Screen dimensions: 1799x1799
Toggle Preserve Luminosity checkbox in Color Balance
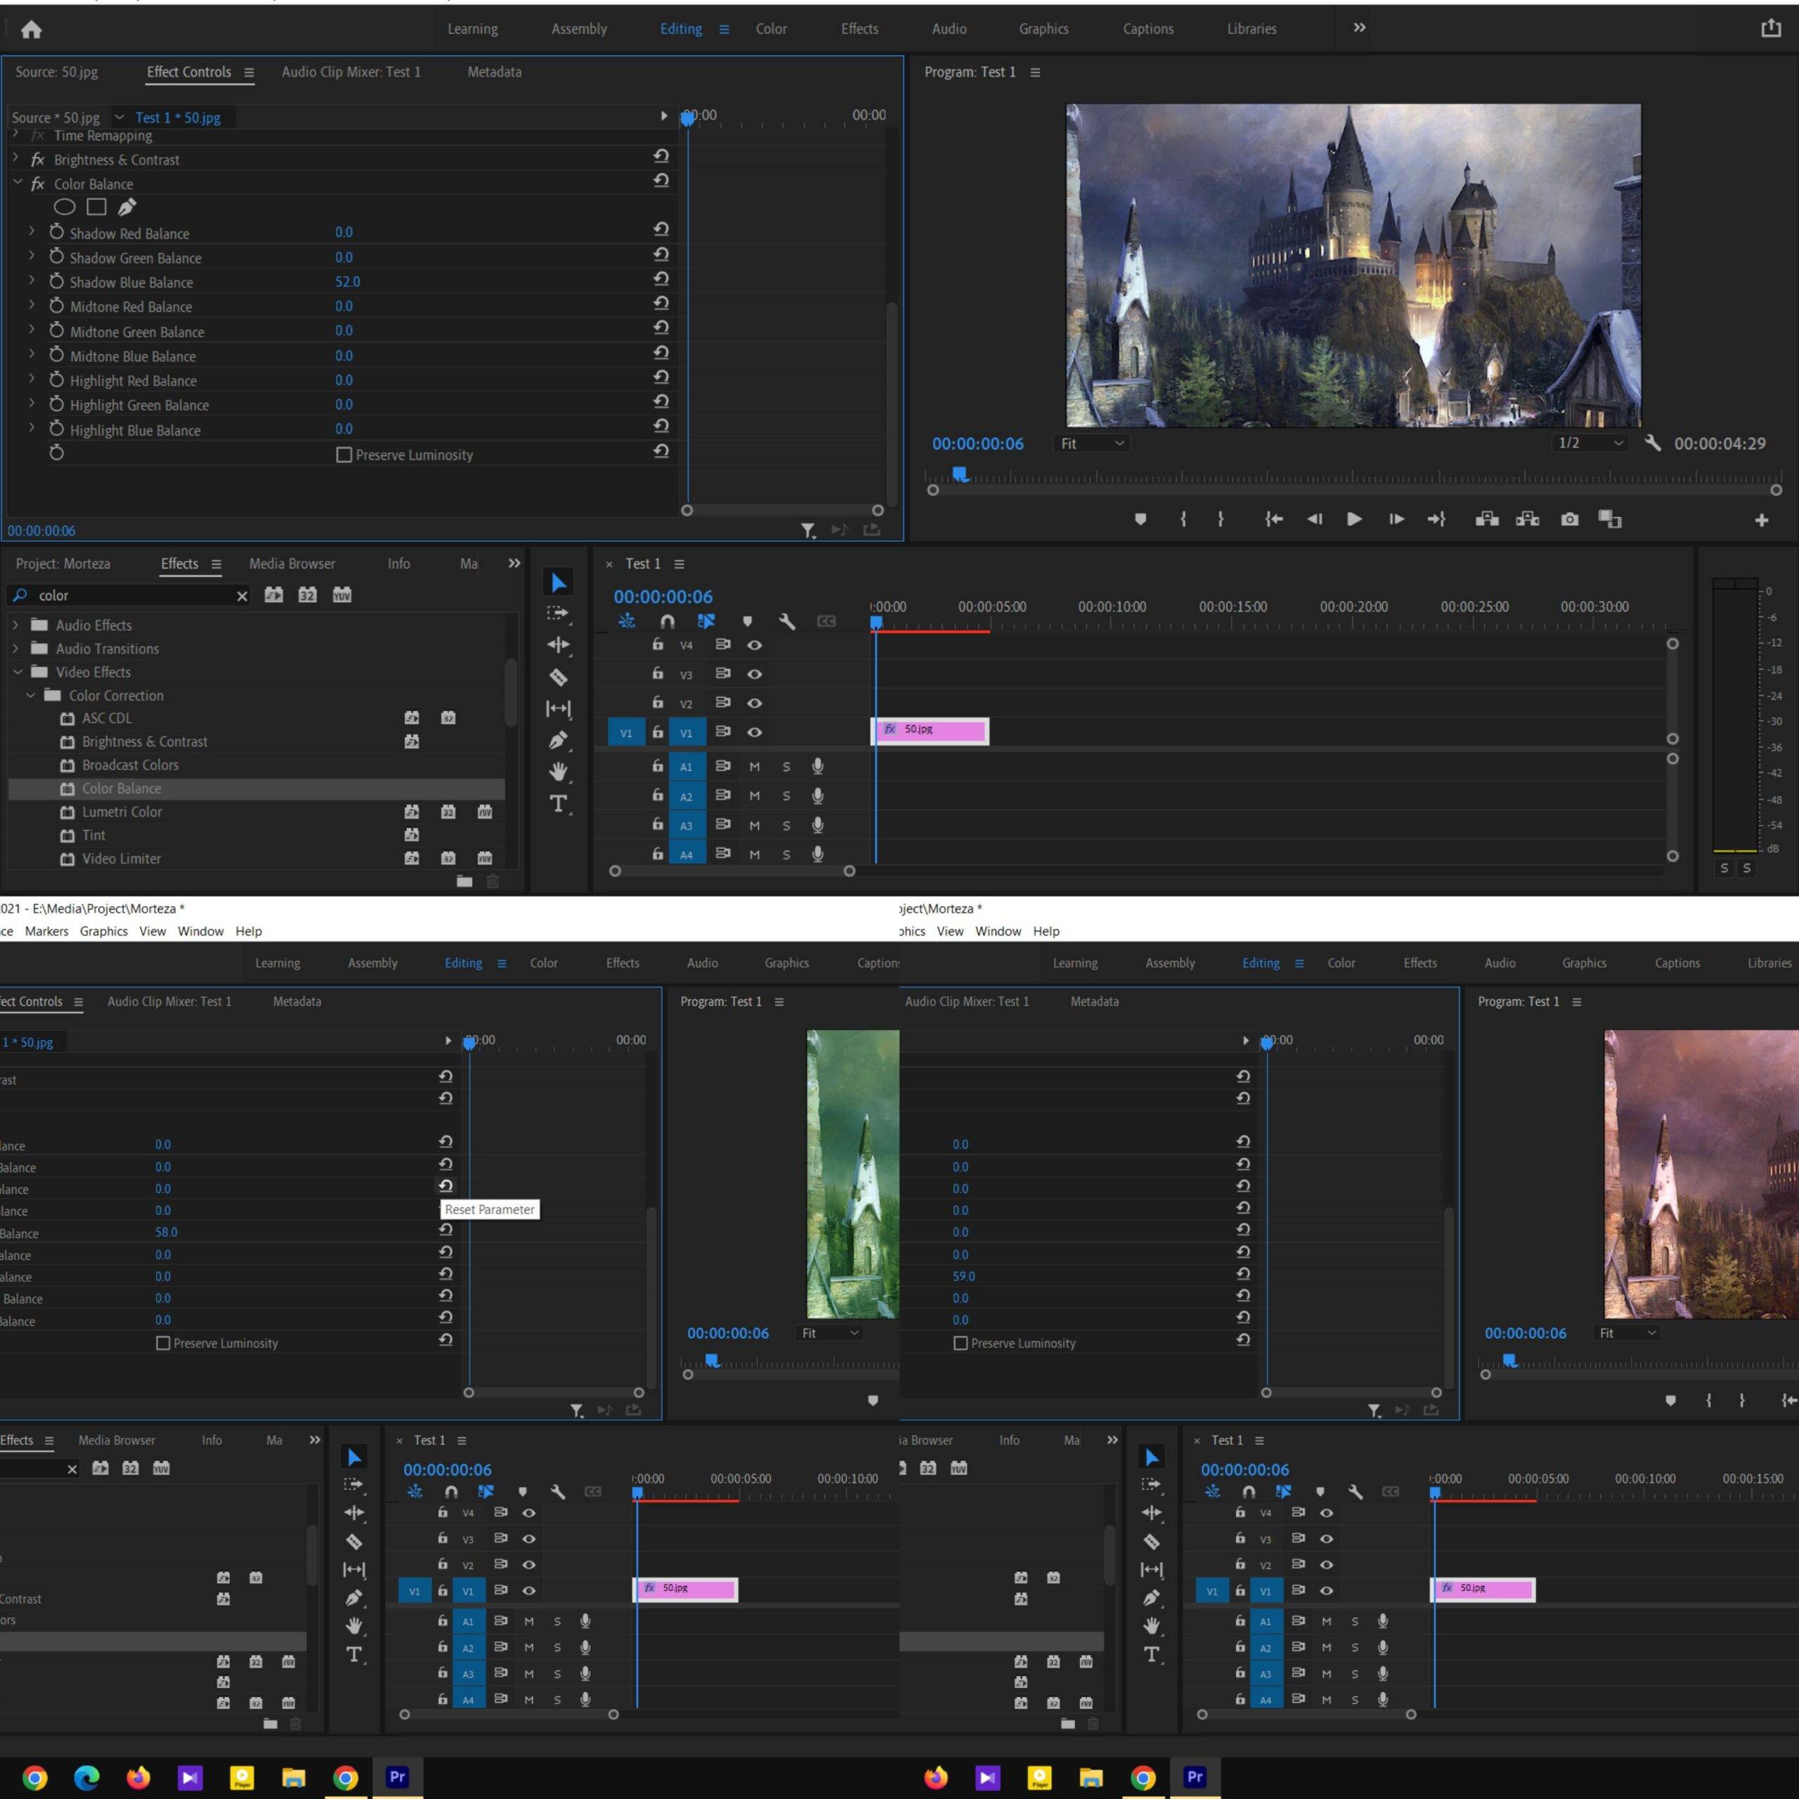point(339,453)
